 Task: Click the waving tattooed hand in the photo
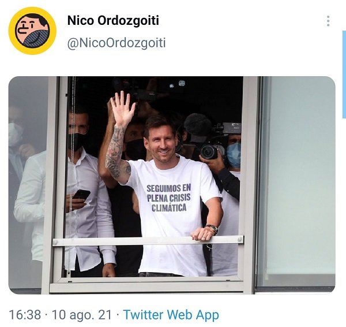(x=122, y=109)
